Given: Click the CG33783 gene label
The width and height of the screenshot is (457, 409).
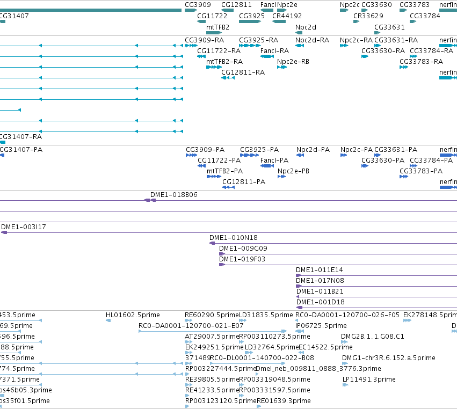Looking at the screenshot, I should [415, 5].
